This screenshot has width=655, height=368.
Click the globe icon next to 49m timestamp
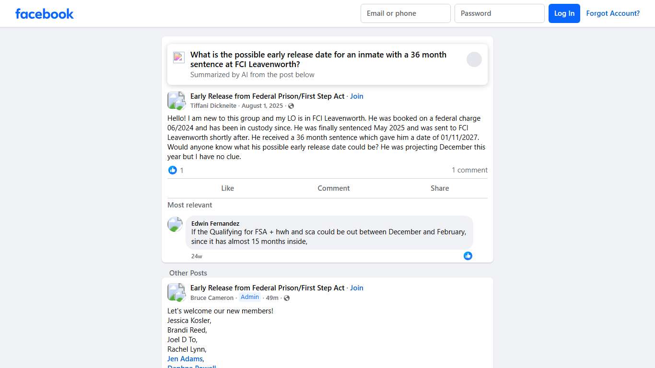click(x=286, y=298)
